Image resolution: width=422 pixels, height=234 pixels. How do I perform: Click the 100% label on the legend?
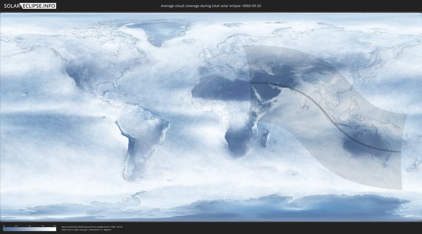click(x=55, y=225)
